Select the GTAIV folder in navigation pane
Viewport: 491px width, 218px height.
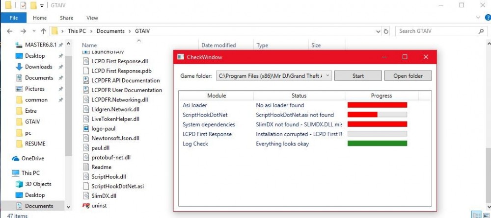tap(32, 122)
